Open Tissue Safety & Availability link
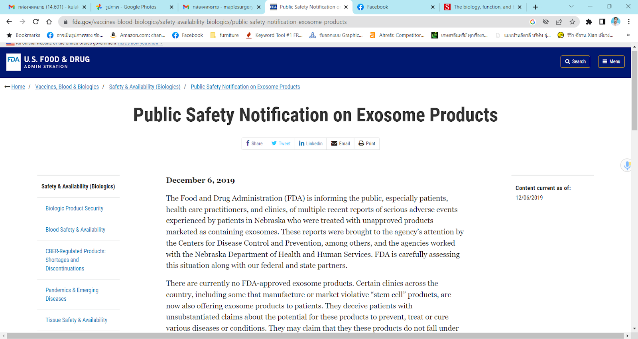 tap(76, 320)
